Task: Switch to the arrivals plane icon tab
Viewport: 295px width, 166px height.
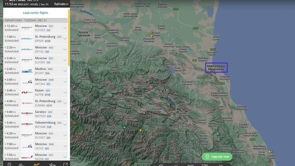Action: click(22, 164)
